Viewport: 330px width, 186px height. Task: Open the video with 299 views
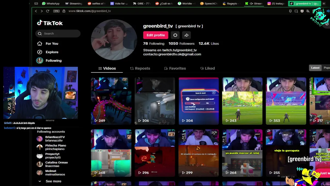199,153
